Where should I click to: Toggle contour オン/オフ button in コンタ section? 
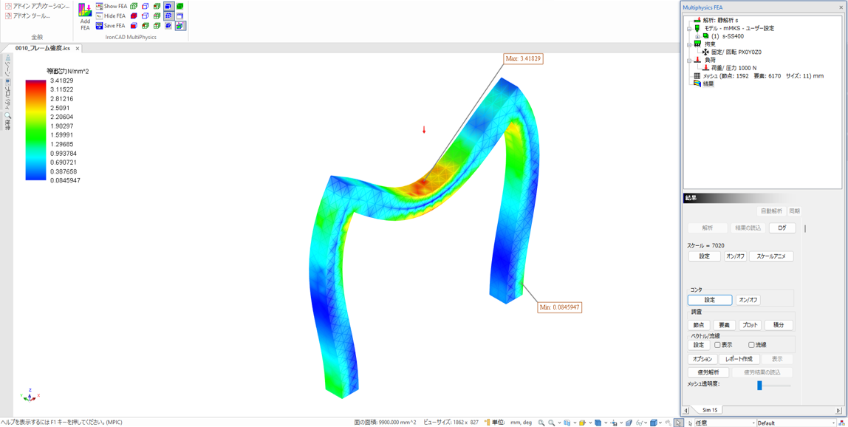748,300
